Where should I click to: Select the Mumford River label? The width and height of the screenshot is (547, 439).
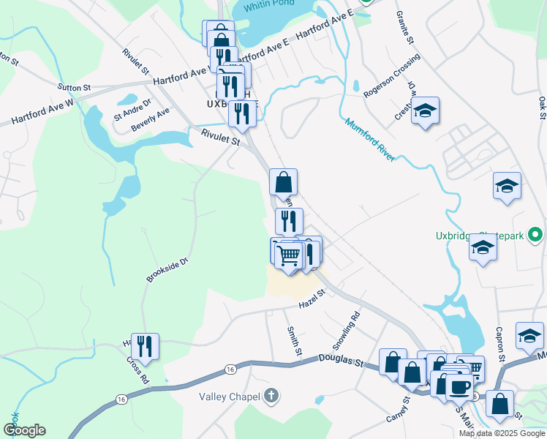pyautogui.click(x=370, y=140)
